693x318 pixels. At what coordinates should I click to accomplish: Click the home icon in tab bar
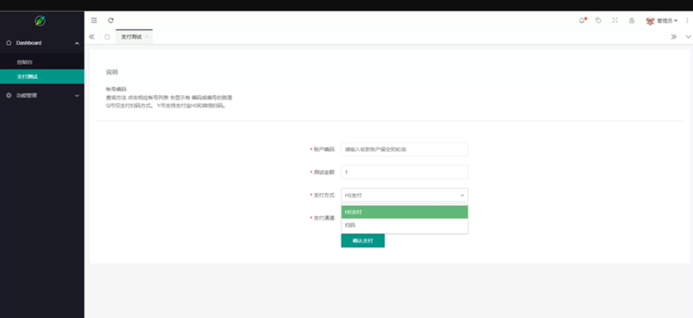coord(107,37)
